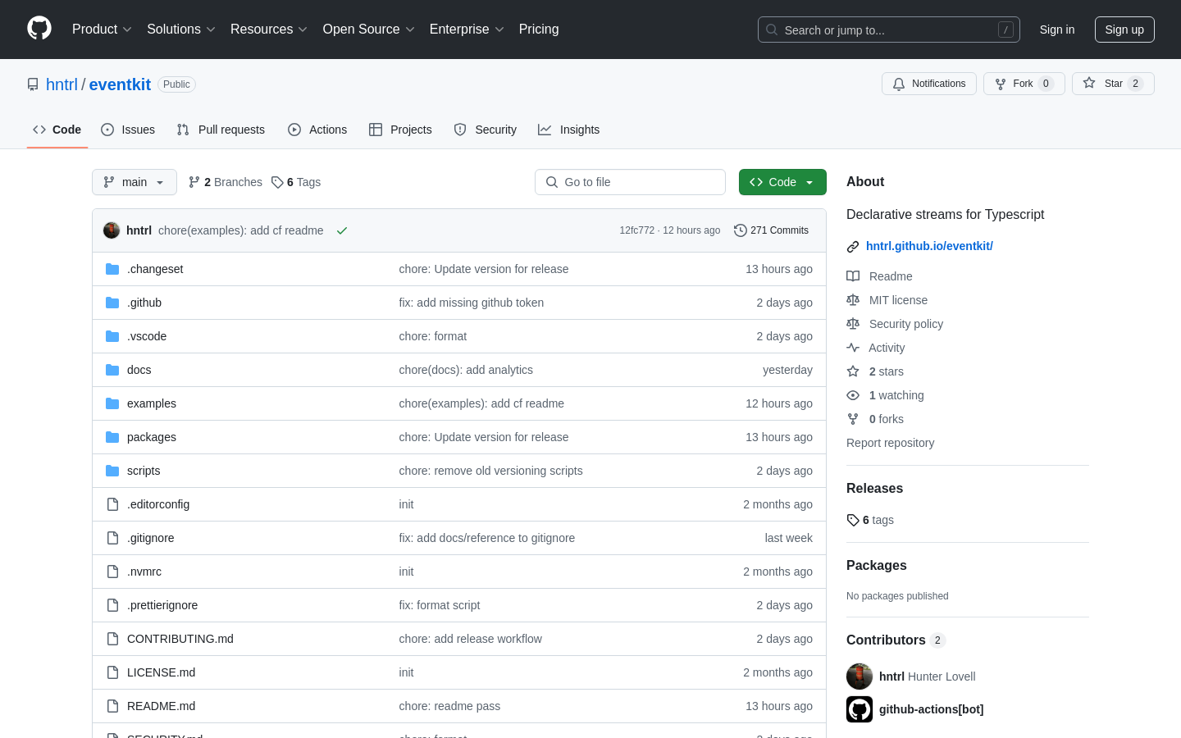Image resolution: width=1181 pixels, height=738 pixels.
Task: Expand the Product menu
Action: click(x=102, y=29)
